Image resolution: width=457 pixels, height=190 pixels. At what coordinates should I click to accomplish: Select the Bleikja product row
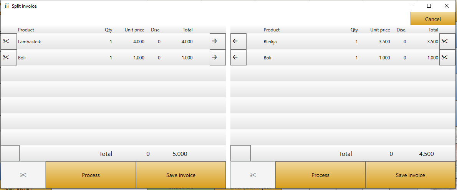pyautogui.click(x=307, y=42)
